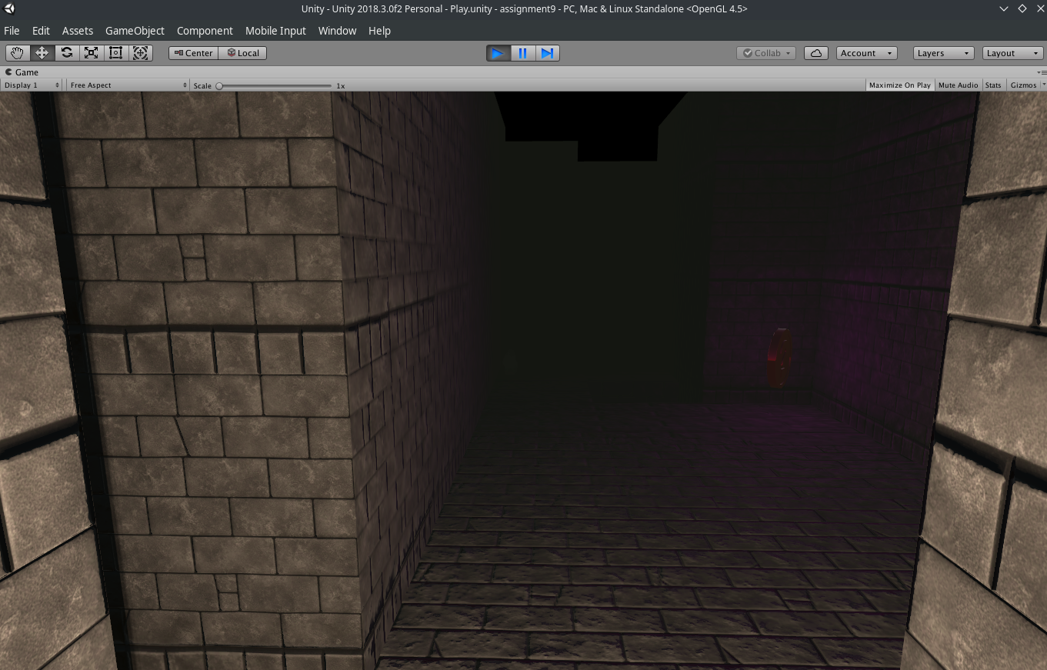This screenshot has height=670, width=1047.
Task: Open the Layout dropdown
Action: [x=1013, y=53]
